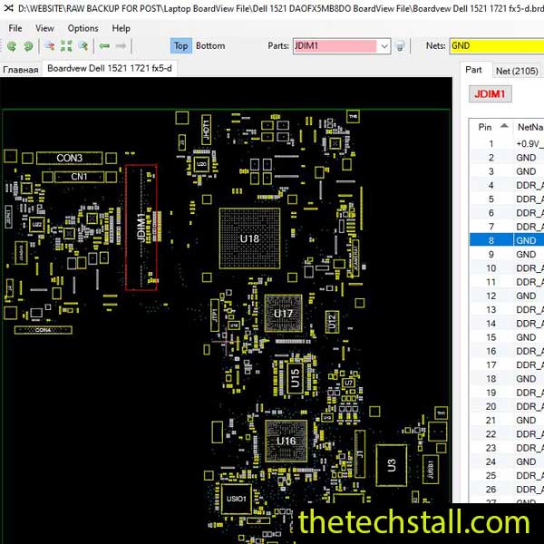Select pin 18 GND row
This screenshot has width=544, height=544.
(507, 378)
